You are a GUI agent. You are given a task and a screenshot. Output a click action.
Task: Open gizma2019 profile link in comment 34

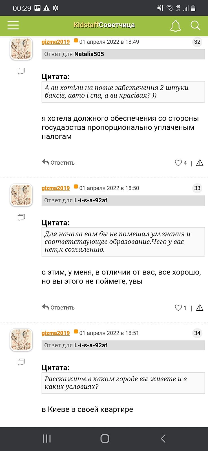[56, 333]
